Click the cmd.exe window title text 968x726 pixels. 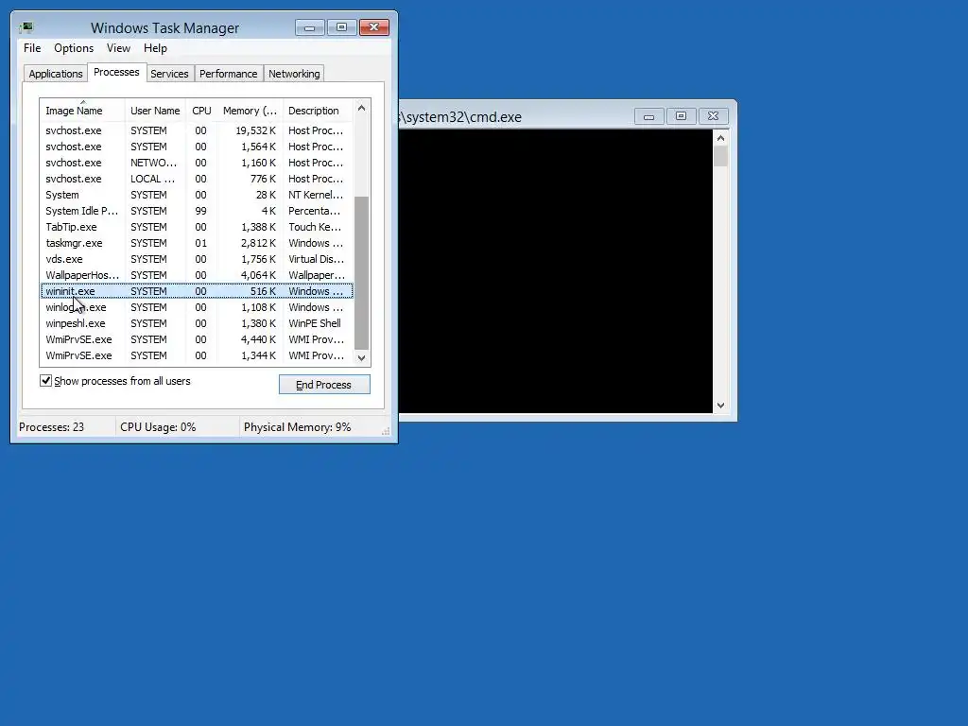click(460, 116)
